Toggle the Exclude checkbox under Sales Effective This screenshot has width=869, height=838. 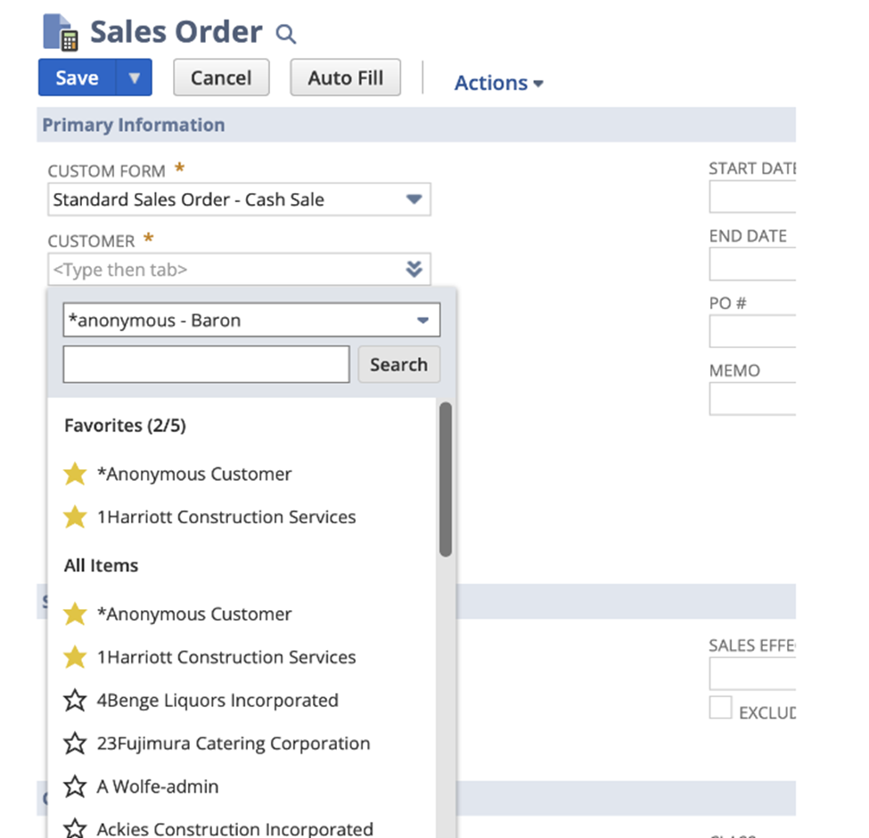[720, 708]
